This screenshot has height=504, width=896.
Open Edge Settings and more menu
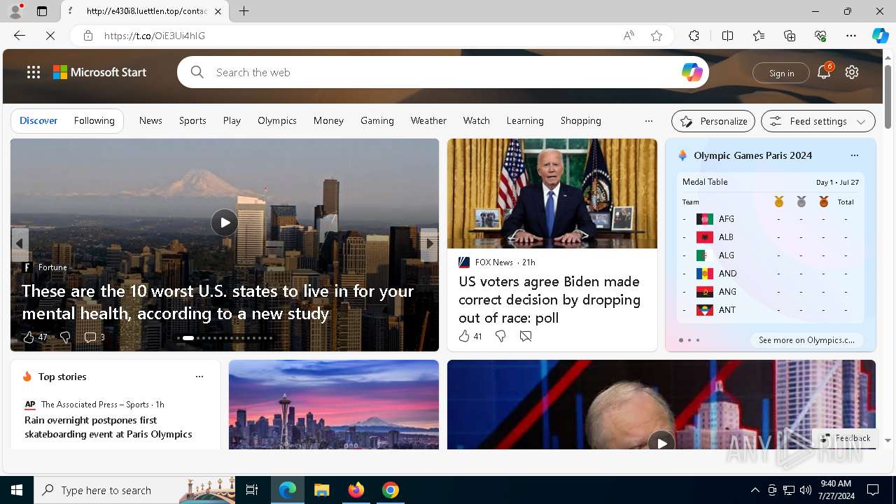[851, 36]
